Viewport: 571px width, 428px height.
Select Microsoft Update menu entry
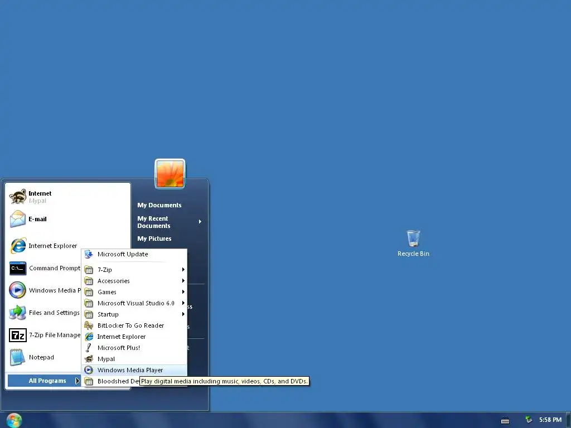[x=134, y=254]
